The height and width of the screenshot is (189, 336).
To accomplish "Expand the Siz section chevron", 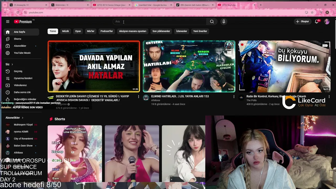I will click(12, 64).
